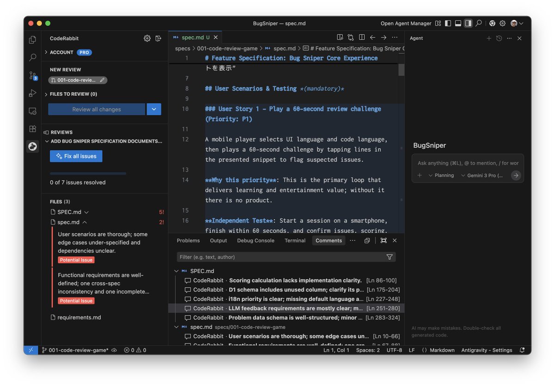Open the settings gear in title bar
Screen dimensions: 555x386
pyautogui.click(x=502, y=23)
